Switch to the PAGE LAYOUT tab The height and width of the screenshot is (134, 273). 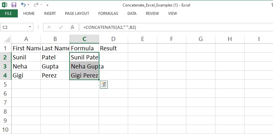click(x=77, y=14)
